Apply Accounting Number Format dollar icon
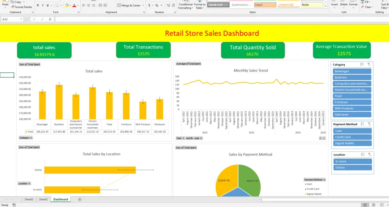Screen dimensions: 389x207 tap(149, 5)
